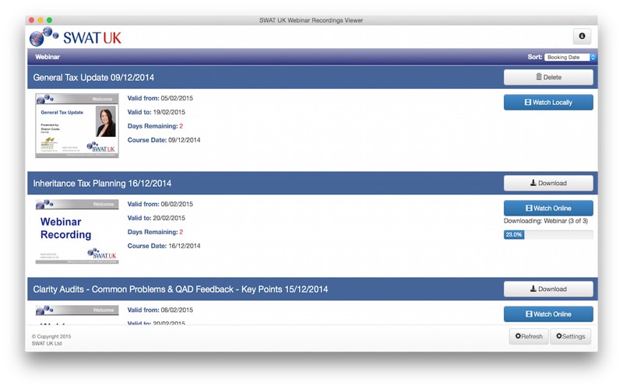Open the Settings button

point(571,337)
